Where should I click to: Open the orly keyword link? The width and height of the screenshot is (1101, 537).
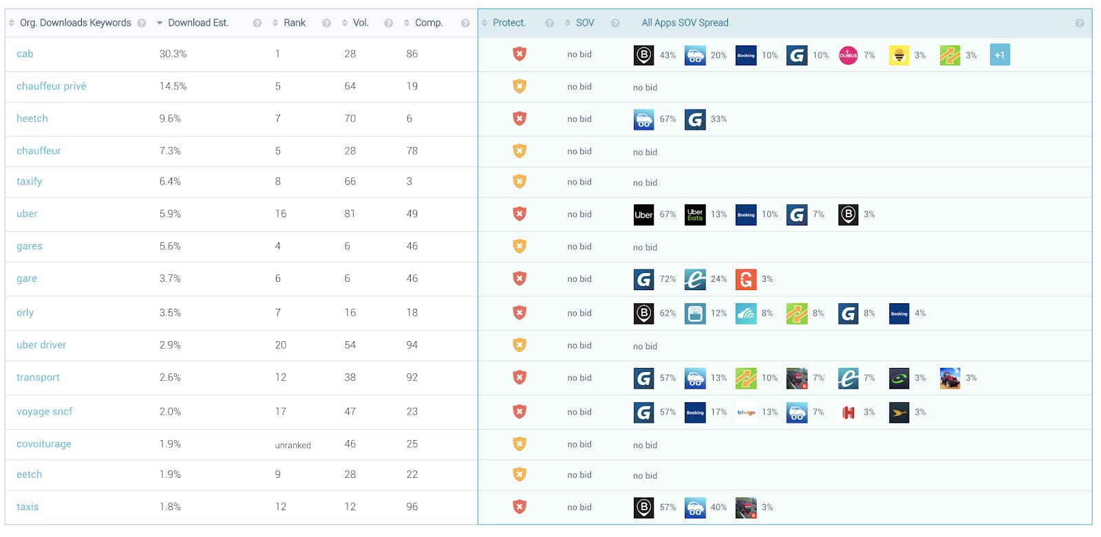coord(25,312)
